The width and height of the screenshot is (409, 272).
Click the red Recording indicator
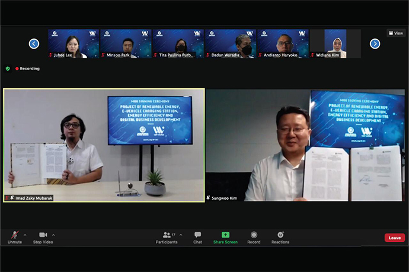(x=28, y=69)
